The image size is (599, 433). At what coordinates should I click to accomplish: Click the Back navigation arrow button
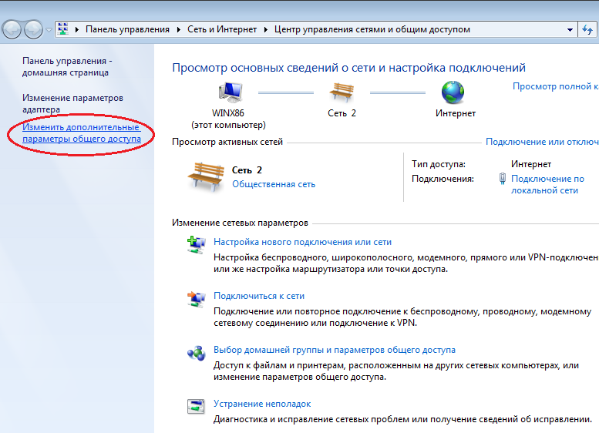pyautogui.click(x=12, y=29)
